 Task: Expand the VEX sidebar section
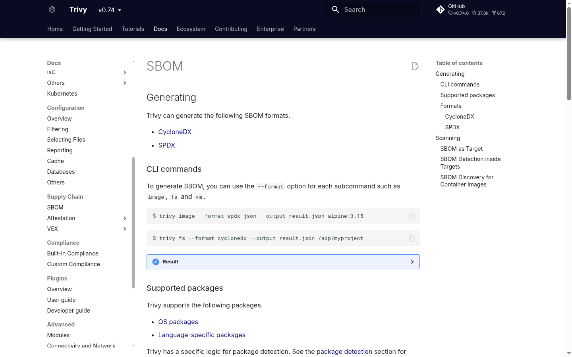click(125, 229)
